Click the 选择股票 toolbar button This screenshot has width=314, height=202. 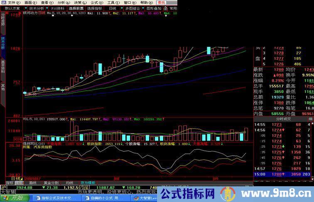pos(76,8)
